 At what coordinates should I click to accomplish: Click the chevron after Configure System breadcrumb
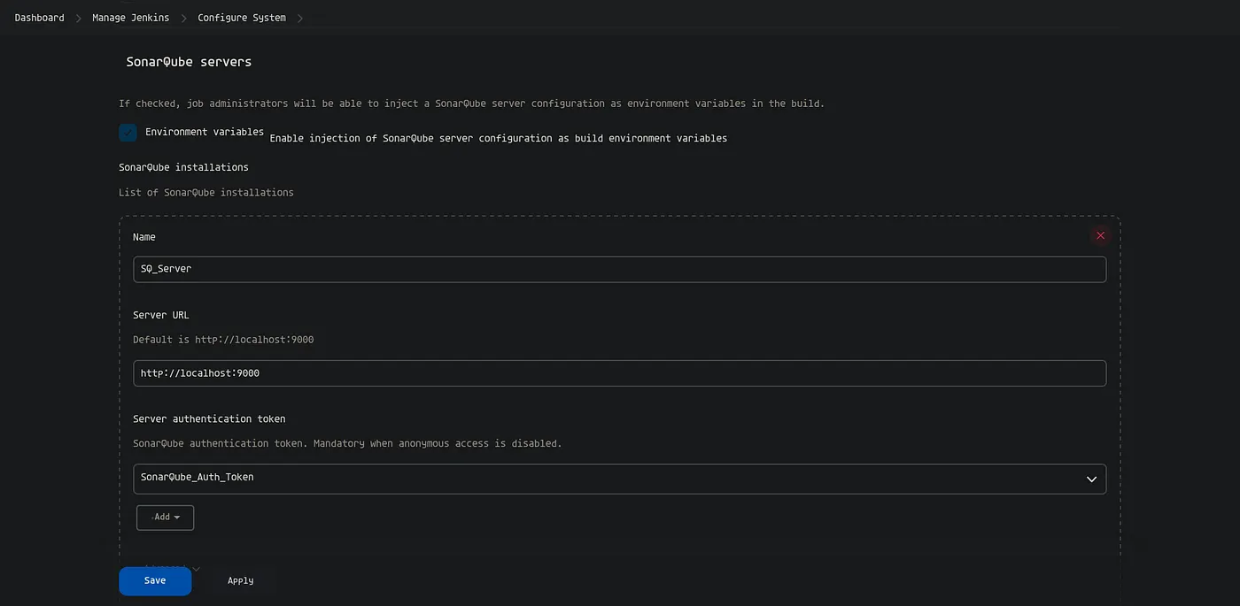click(x=300, y=18)
